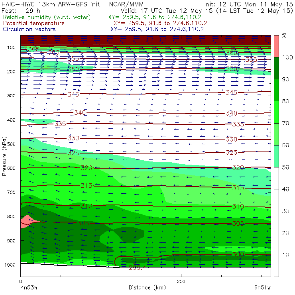This screenshot has width=295, height=295.
Task: Click the '500' pressure axis label
Action: (11, 144)
